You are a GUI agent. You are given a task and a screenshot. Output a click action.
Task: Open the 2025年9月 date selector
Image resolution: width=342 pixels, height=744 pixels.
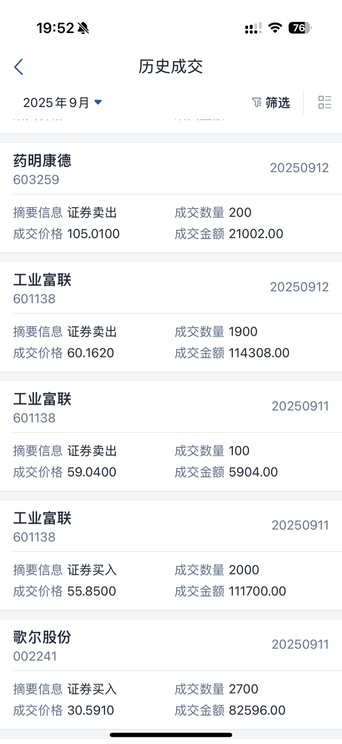tap(56, 103)
